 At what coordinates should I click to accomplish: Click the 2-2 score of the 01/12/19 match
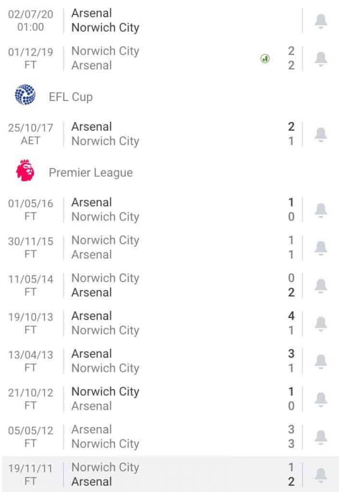point(291,58)
